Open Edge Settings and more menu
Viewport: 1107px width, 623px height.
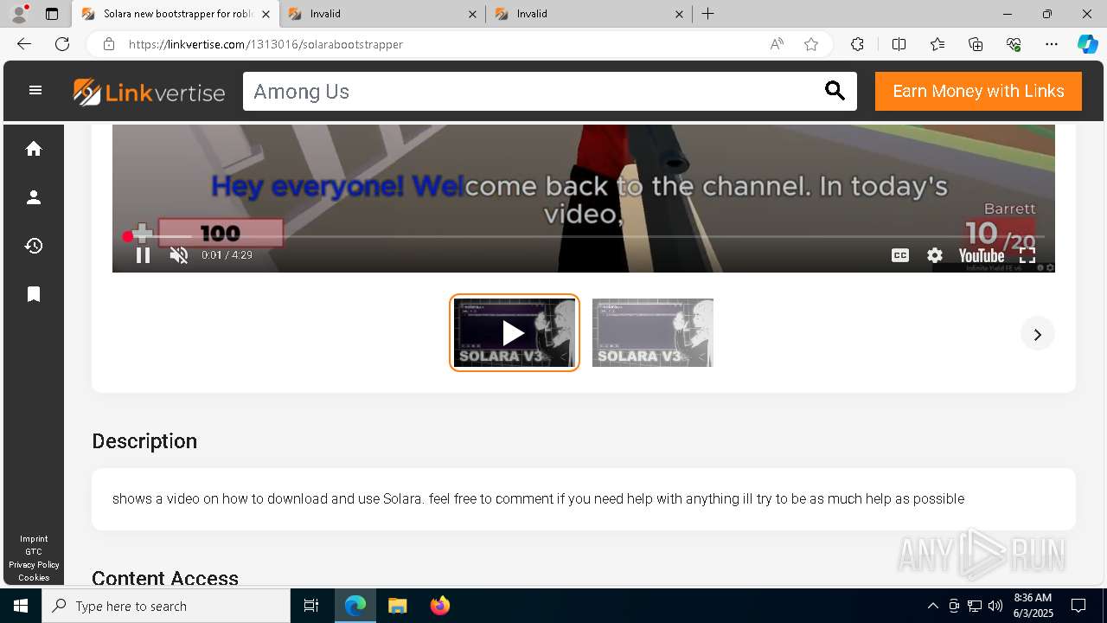click(1052, 44)
